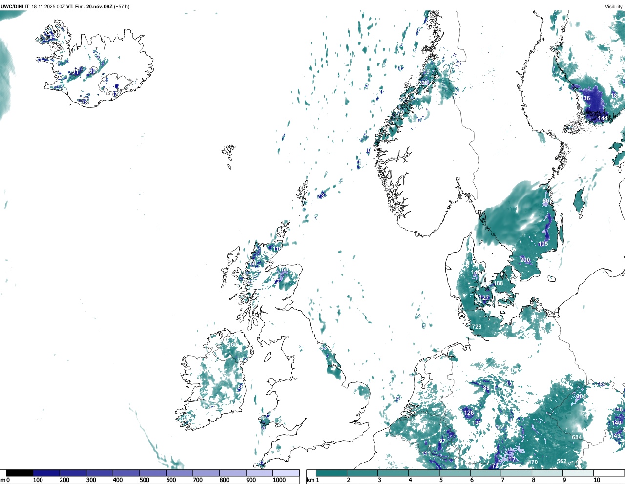The height and width of the screenshot is (484, 625).
Task: Click the "127" visibility value on the map
Action: click(x=484, y=298)
